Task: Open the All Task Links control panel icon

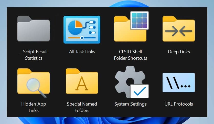Action: click(x=82, y=29)
